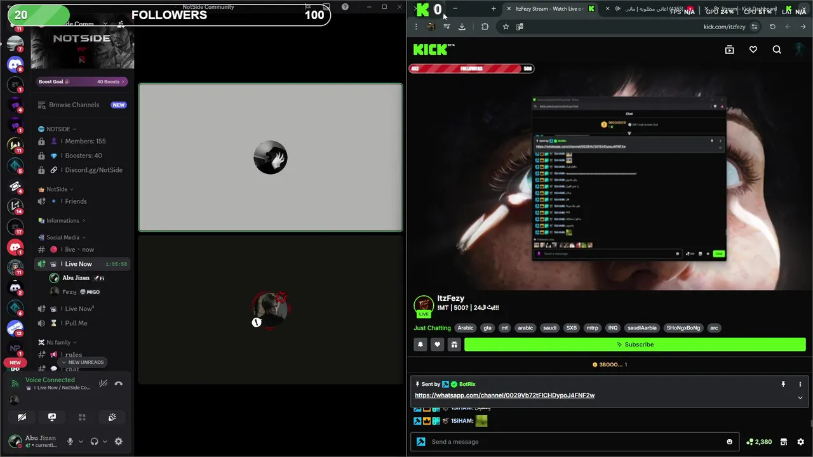Select the gta stream tag
The width and height of the screenshot is (813, 457).
pos(487,328)
